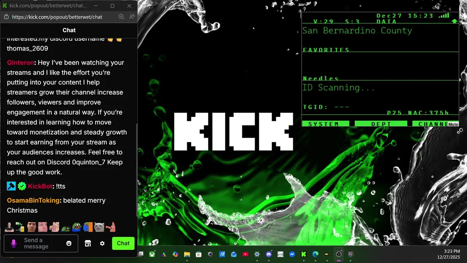This screenshot has width=467, height=263.
Task: Click the DEPT button on scanner
Action: (381, 124)
